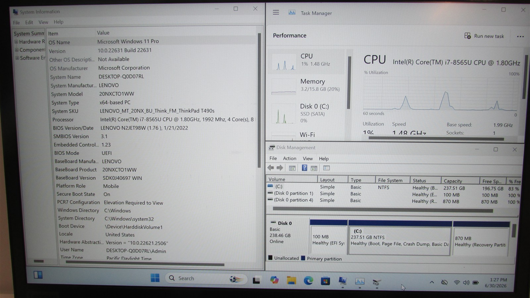Viewport: 530px width, 298px height.
Task: Open the Windows Start menu
Action: 155,278
